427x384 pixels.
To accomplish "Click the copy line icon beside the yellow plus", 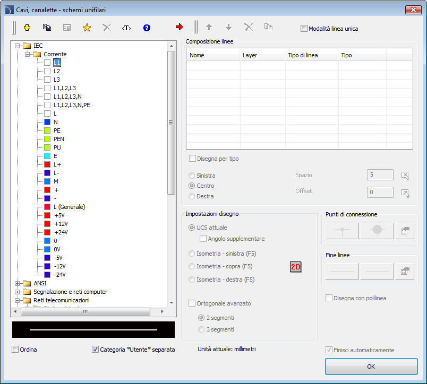I will click(x=47, y=28).
